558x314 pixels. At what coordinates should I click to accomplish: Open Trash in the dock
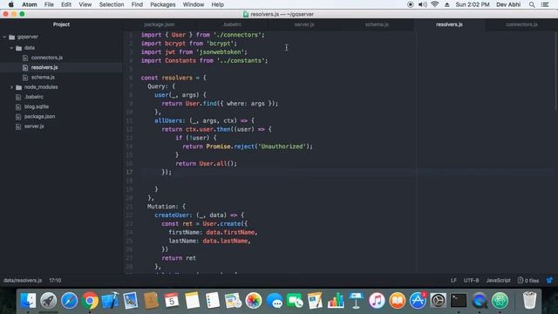[529, 300]
